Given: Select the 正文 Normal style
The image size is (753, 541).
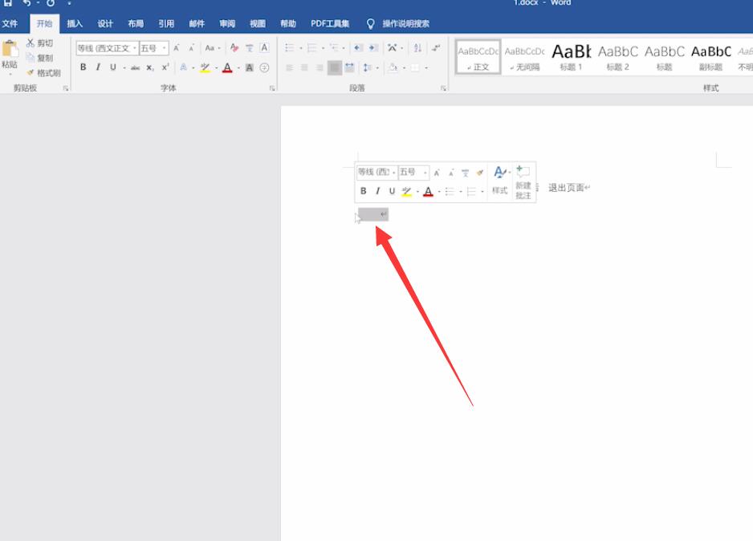Looking at the screenshot, I should pyautogui.click(x=478, y=57).
